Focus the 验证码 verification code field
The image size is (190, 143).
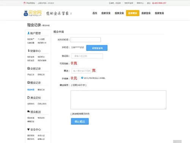pyautogui.click(x=87, y=56)
